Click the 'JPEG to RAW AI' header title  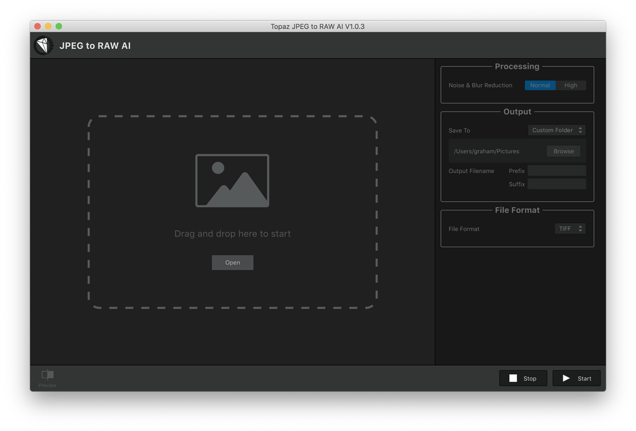coord(95,46)
